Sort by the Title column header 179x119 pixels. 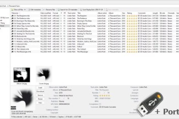coord(79,13)
